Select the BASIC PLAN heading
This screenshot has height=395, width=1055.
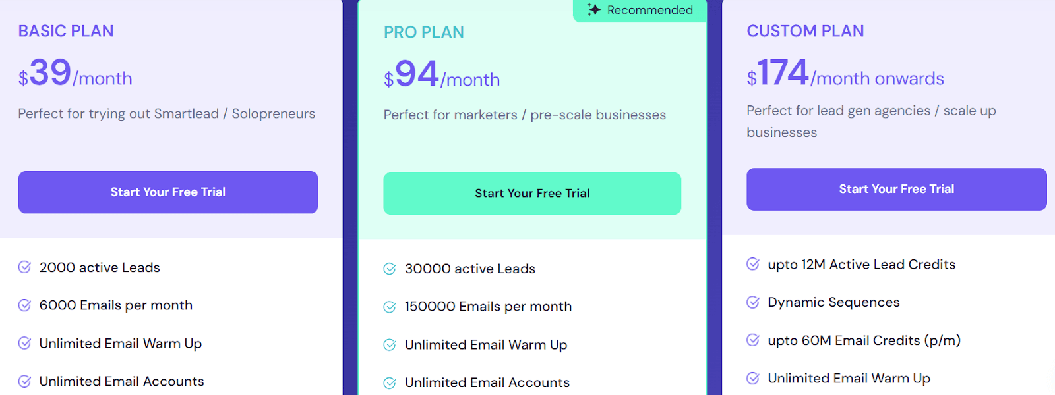pos(66,31)
